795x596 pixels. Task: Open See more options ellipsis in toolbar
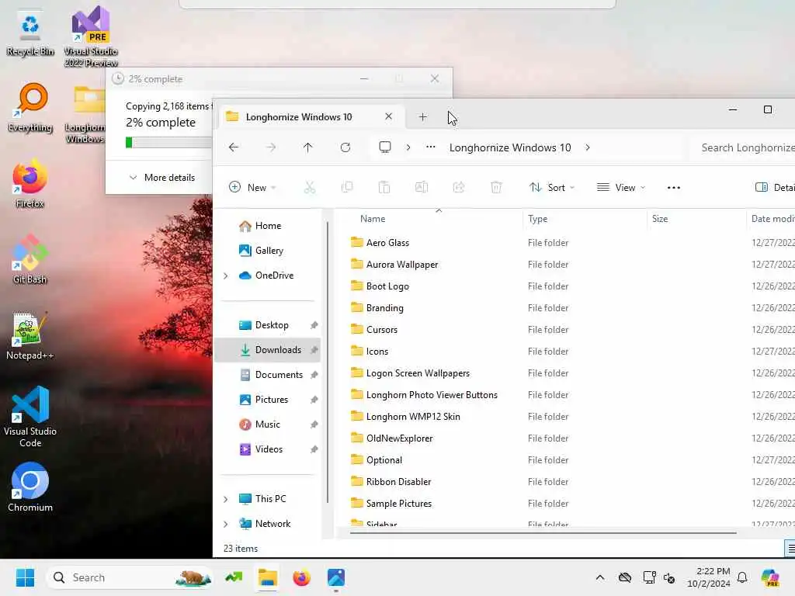(674, 188)
